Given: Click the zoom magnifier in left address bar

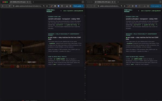Looking at the screenshot, I should coord(44,6).
